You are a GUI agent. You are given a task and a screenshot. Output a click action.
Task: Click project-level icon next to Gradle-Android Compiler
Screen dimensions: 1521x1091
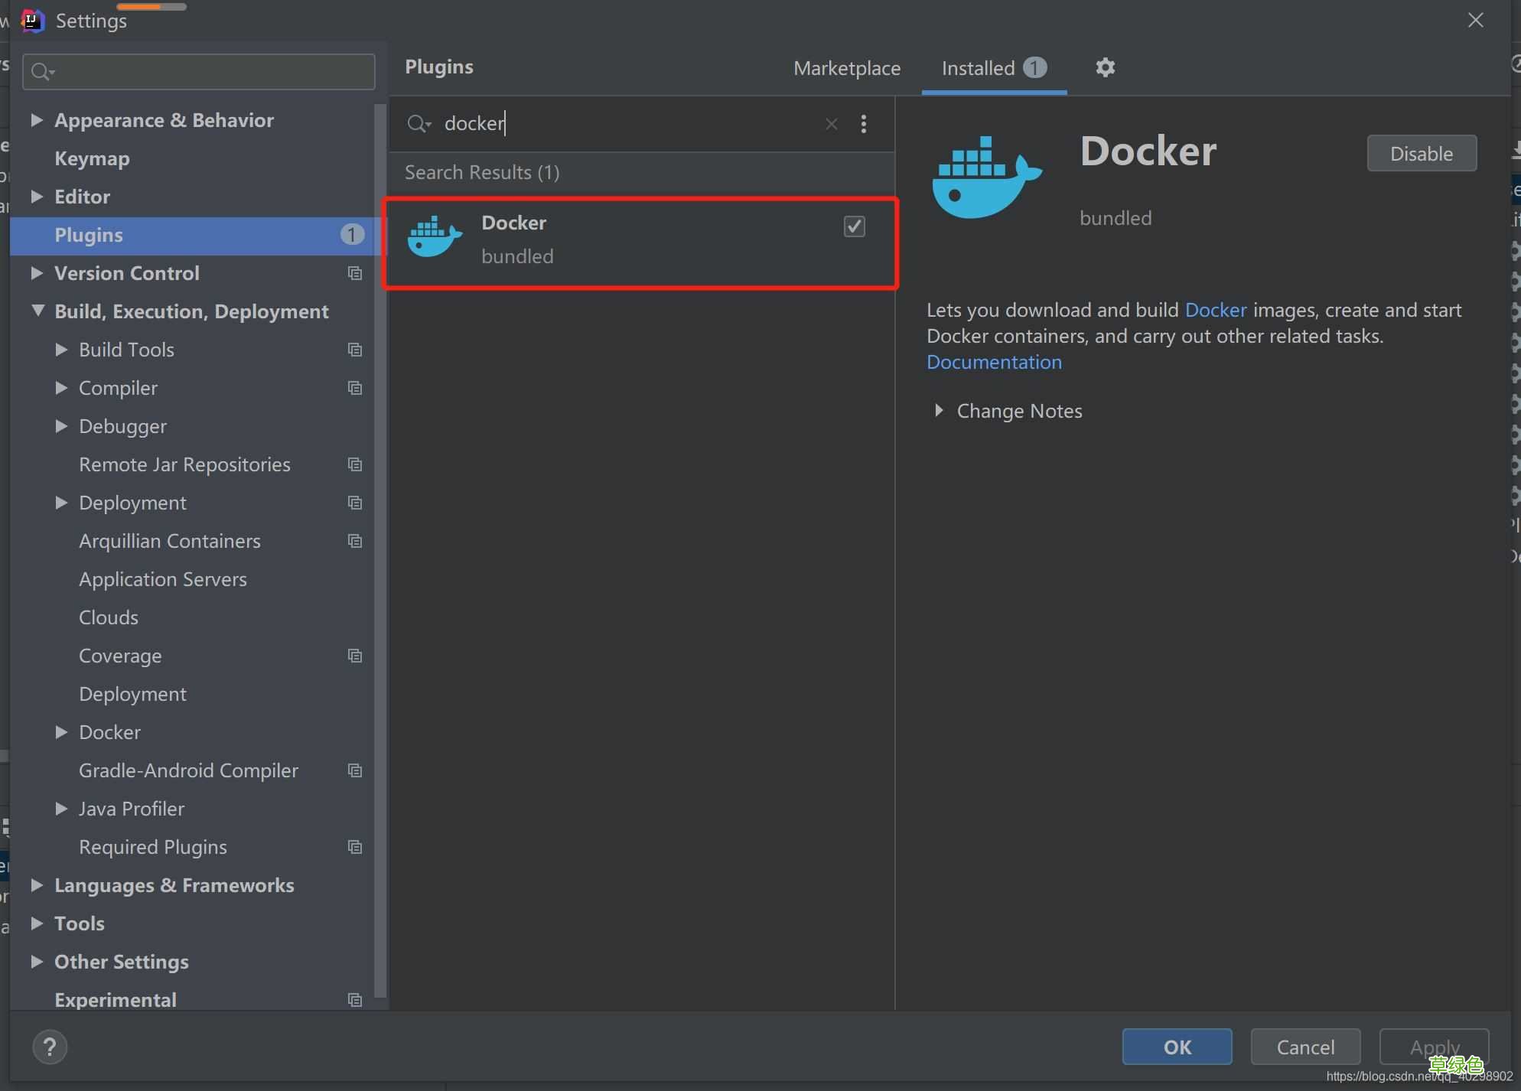pyautogui.click(x=355, y=770)
